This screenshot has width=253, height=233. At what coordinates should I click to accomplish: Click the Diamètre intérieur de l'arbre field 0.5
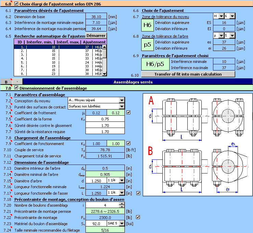coord(105,168)
